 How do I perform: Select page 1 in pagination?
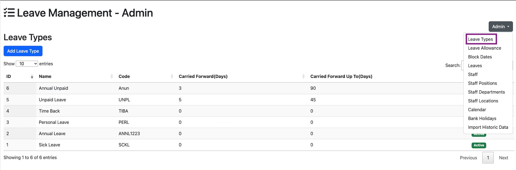(488, 158)
